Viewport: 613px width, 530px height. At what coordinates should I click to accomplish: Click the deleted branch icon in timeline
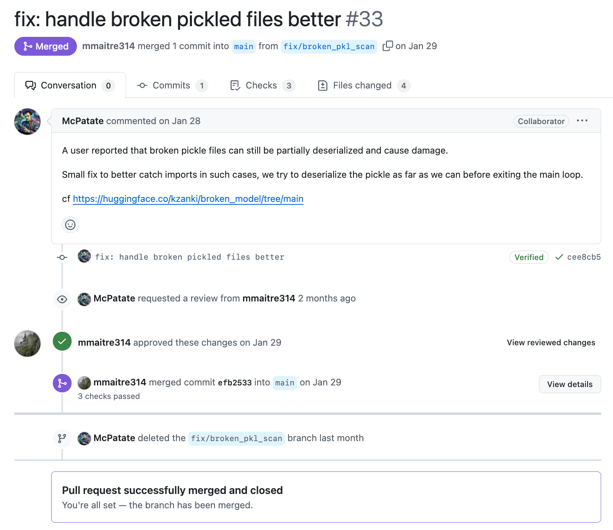[62, 438]
